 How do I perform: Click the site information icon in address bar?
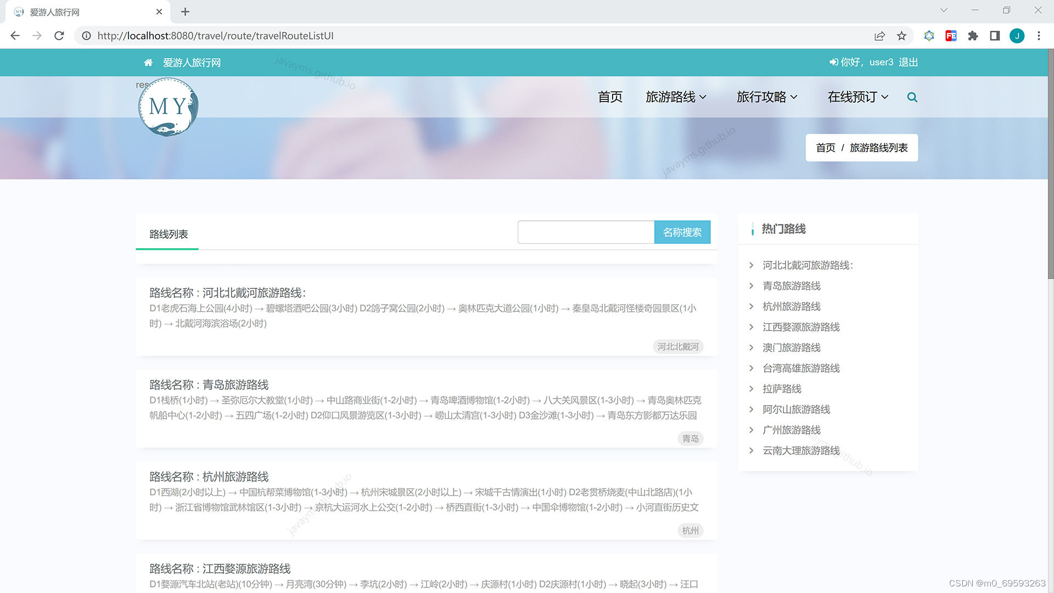86,36
